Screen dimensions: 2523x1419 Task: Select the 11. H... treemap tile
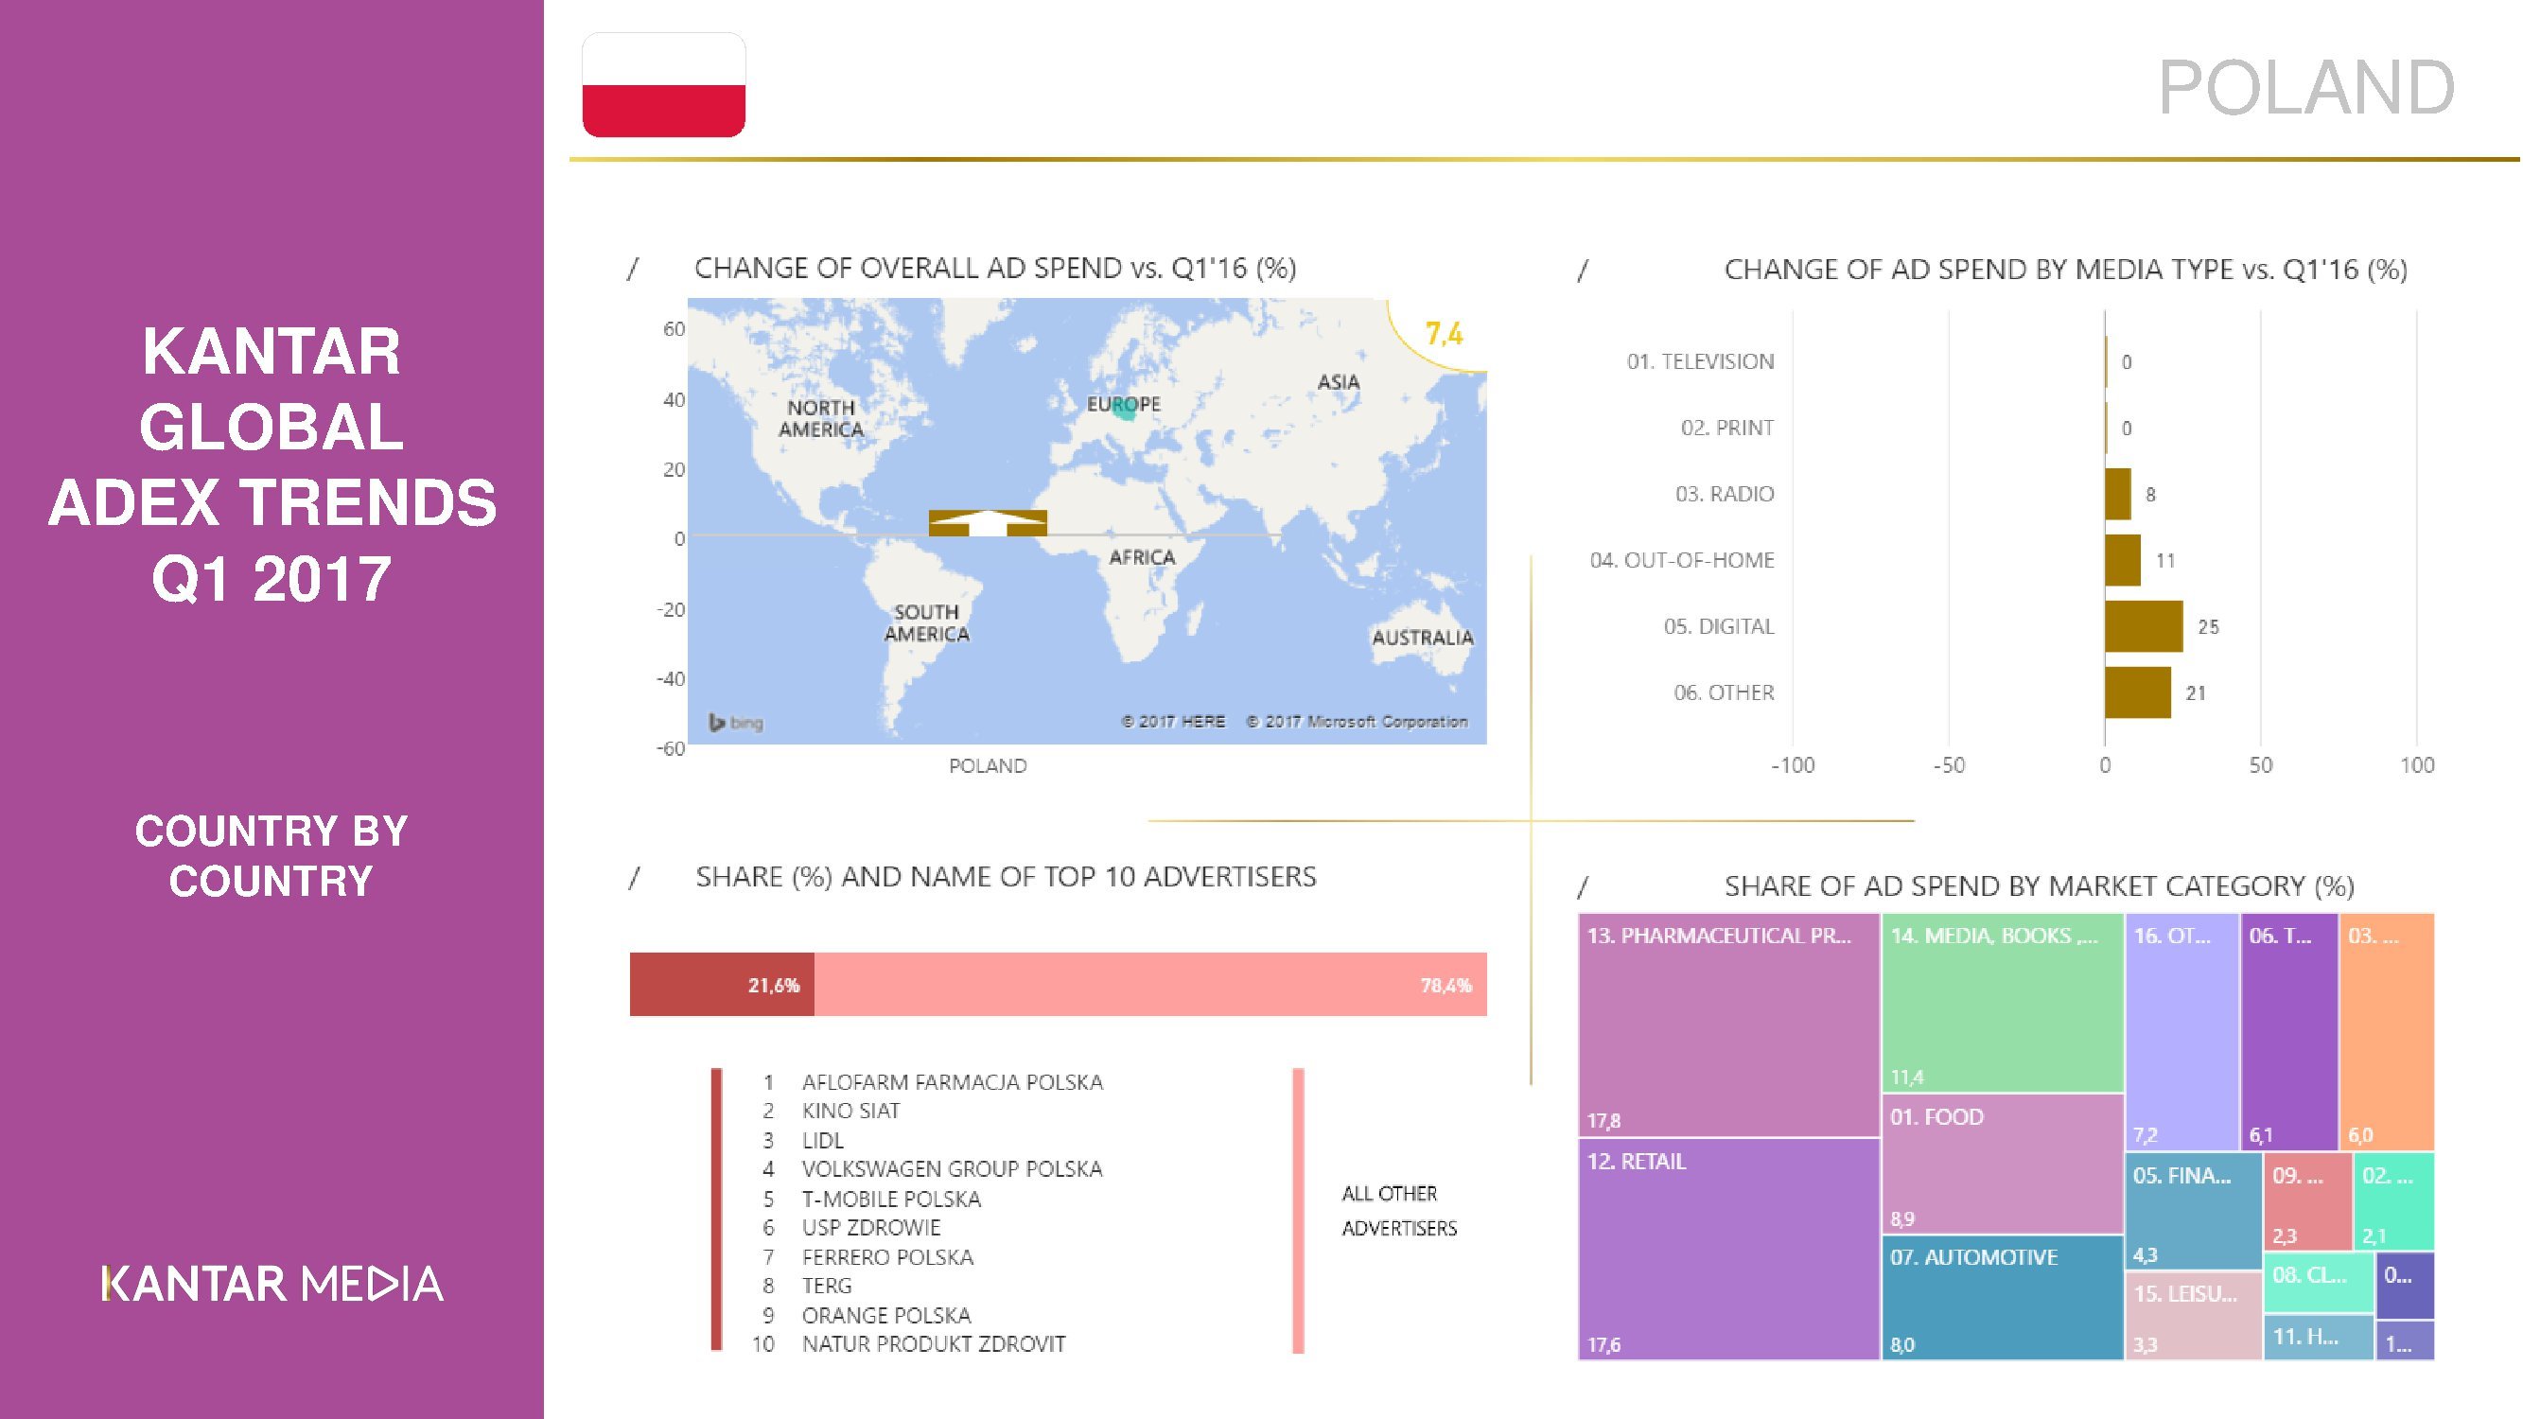point(2319,1337)
